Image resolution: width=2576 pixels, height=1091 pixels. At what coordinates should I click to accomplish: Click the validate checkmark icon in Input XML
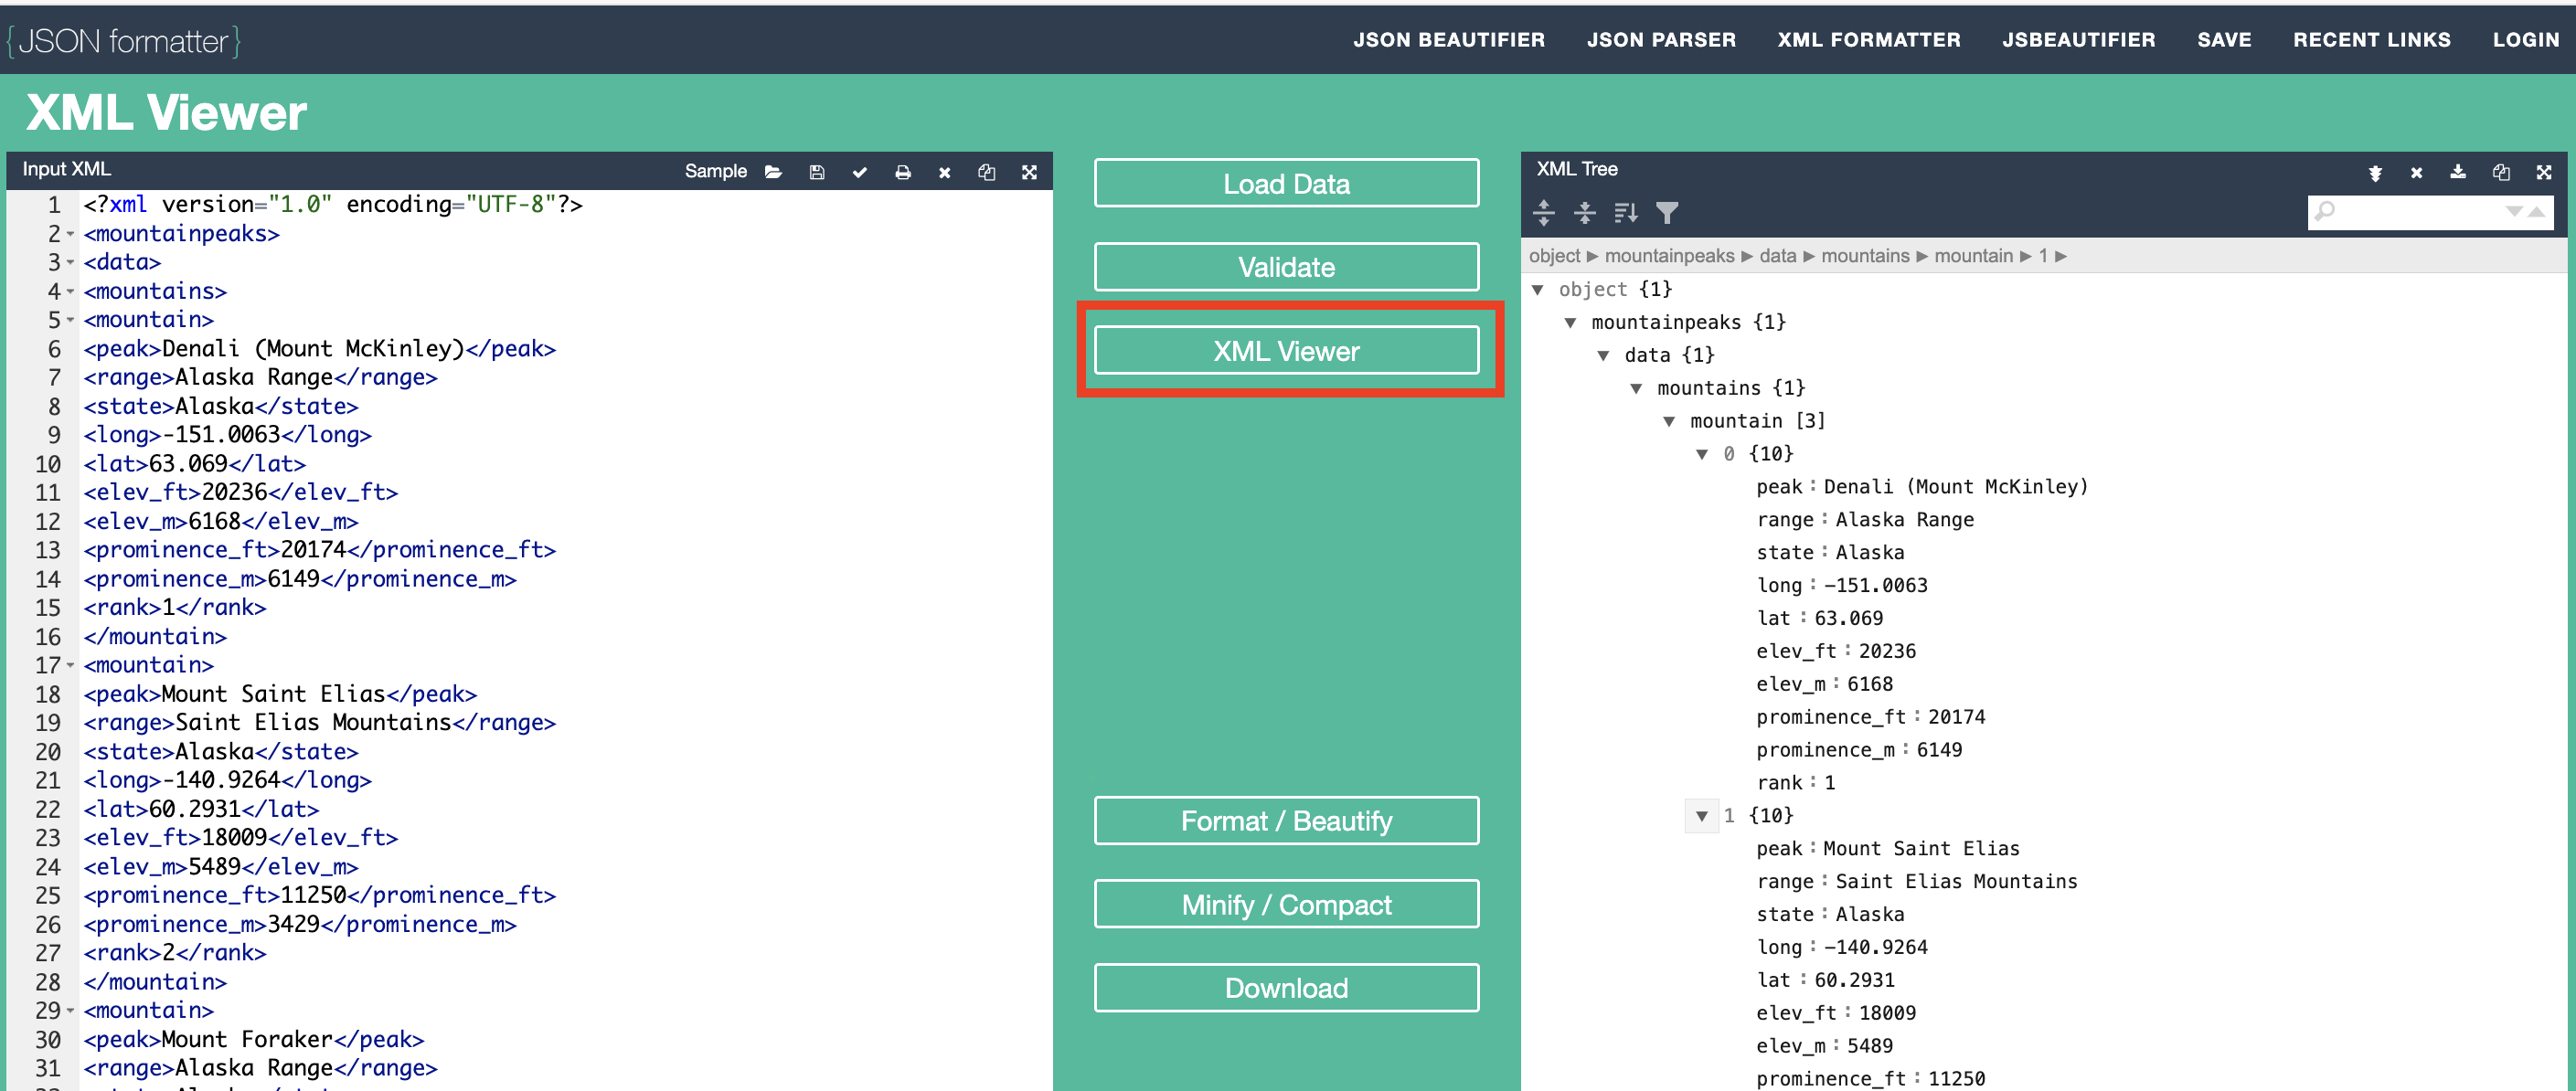(x=859, y=172)
